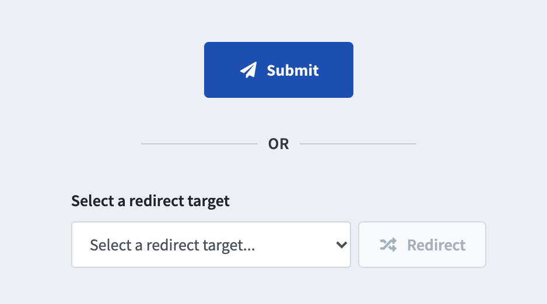
Task: Click the blue Submit button
Action: 279,70
